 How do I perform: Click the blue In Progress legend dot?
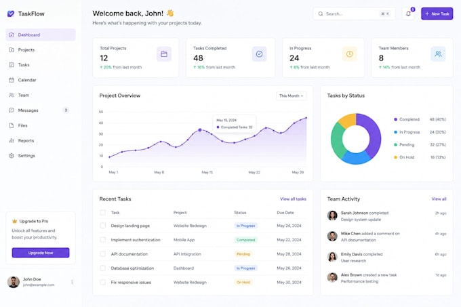(395, 132)
